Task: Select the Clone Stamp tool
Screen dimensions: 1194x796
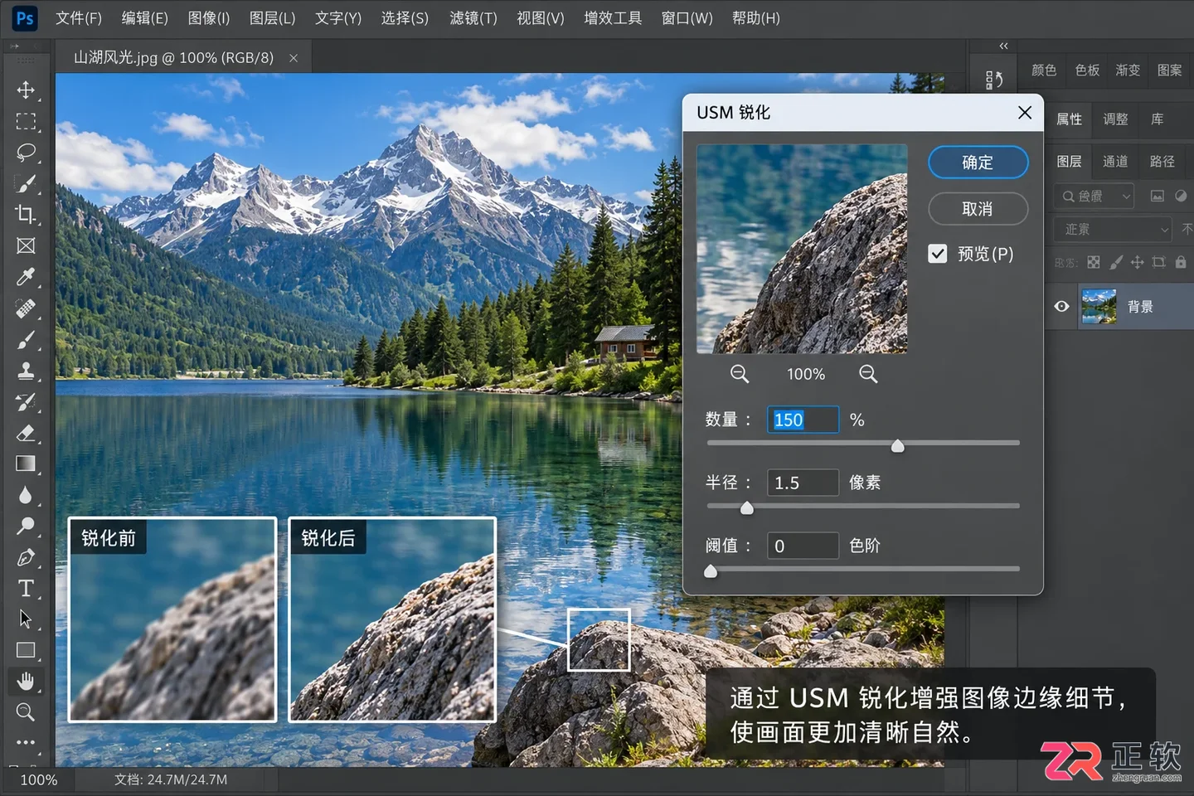Action: tap(26, 371)
